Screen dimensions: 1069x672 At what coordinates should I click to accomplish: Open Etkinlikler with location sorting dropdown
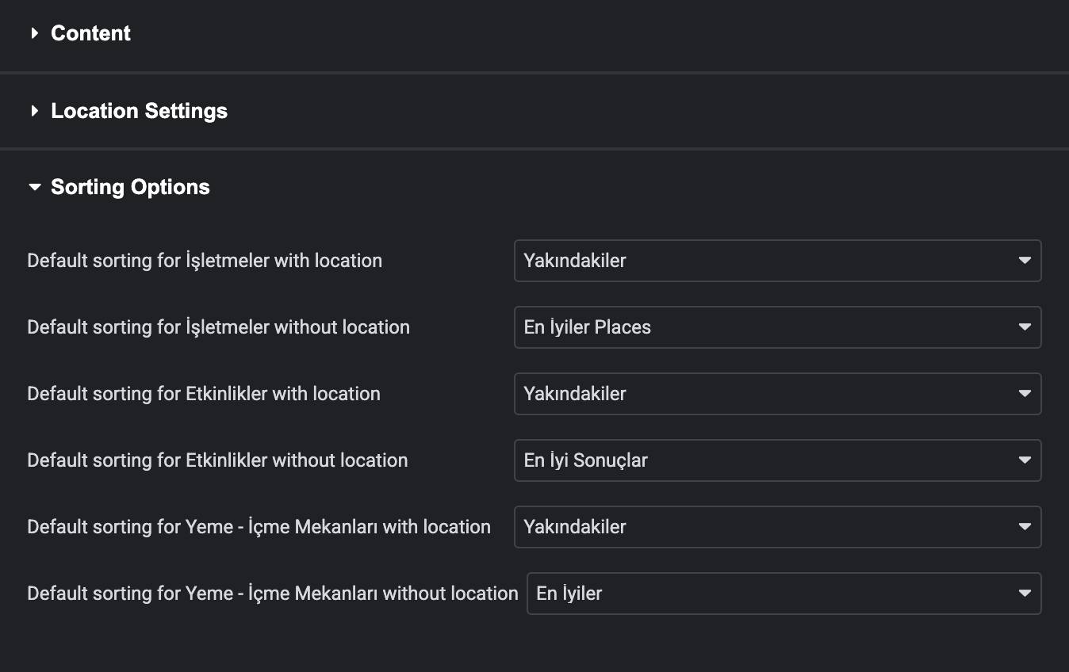coord(777,394)
